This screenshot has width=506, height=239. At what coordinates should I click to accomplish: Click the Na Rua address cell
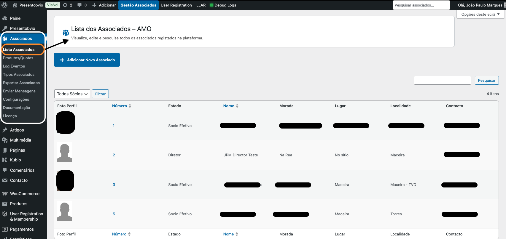[x=286, y=155]
